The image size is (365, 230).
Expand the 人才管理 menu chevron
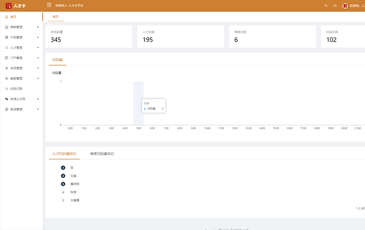pyautogui.click(x=38, y=47)
